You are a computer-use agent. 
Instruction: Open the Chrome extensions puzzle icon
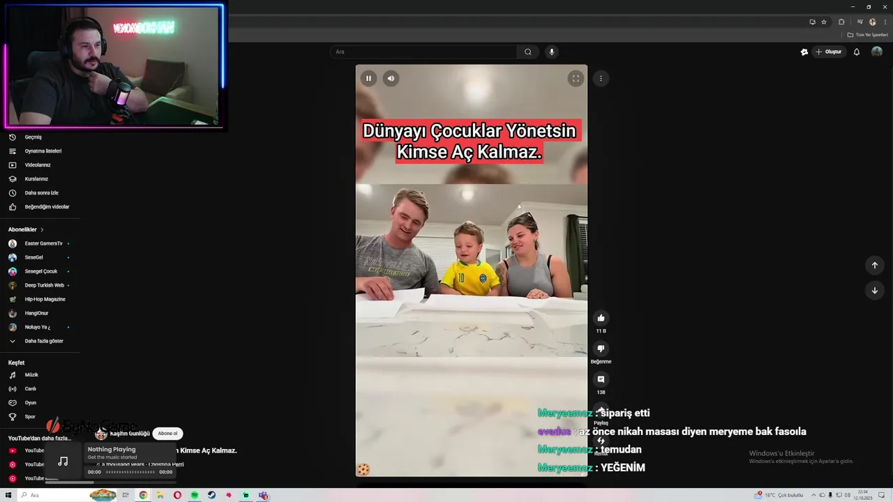coord(841,22)
